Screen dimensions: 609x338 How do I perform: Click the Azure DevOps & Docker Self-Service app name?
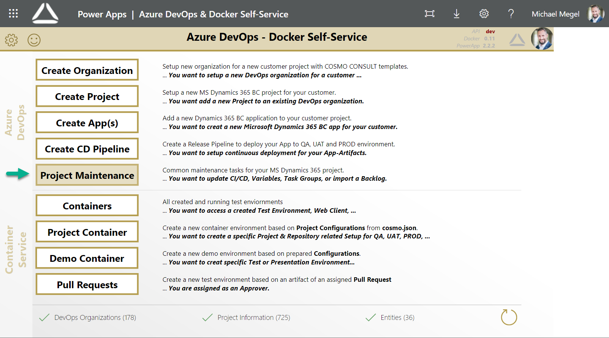click(214, 14)
